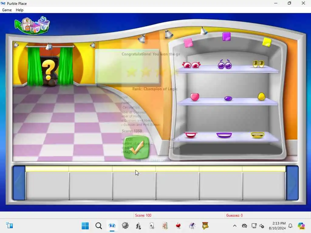Viewport: 311px width, 233px height.
Task: Select the pink color swatch above shelf
Action: point(188,43)
